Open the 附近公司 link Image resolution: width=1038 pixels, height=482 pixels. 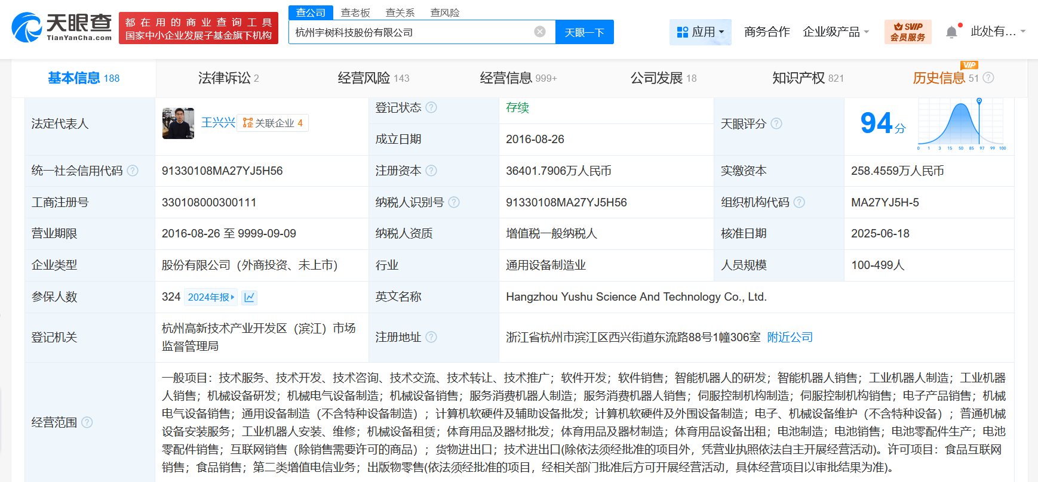tap(790, 337)
